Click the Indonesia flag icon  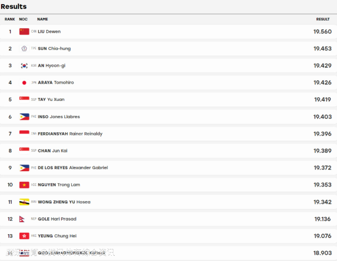[x=24, y=134]
